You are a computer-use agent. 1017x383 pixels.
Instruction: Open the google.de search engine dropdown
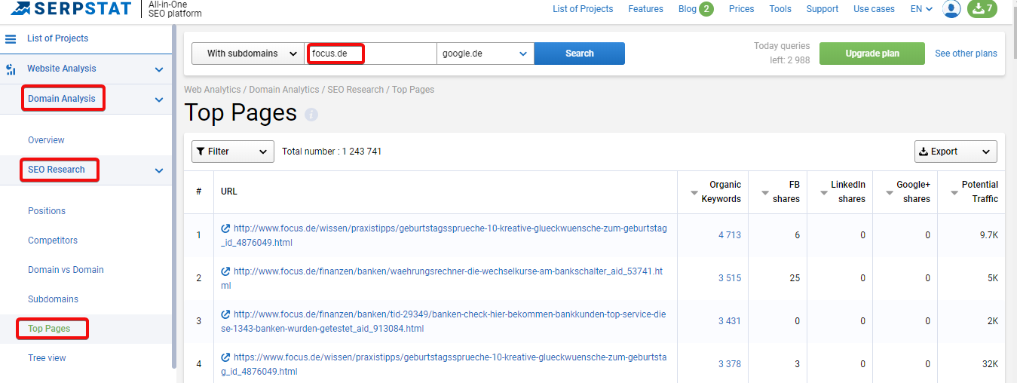point(486,54)
